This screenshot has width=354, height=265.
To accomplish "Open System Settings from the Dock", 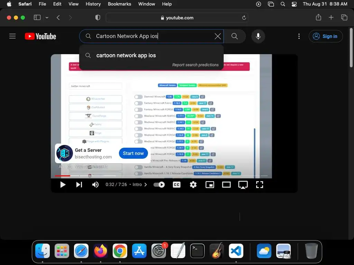I will [159, 251].
